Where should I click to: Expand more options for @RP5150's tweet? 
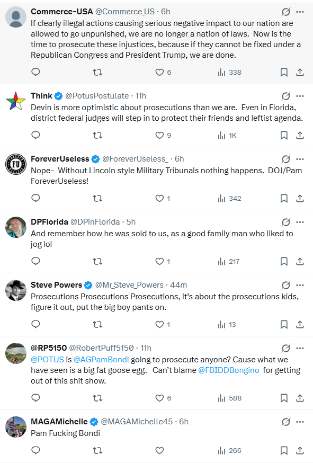coord(300,348)
